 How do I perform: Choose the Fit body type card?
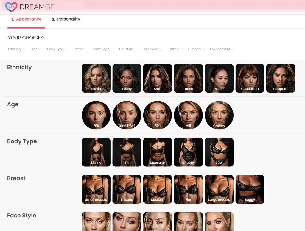[x=127, y=152]
